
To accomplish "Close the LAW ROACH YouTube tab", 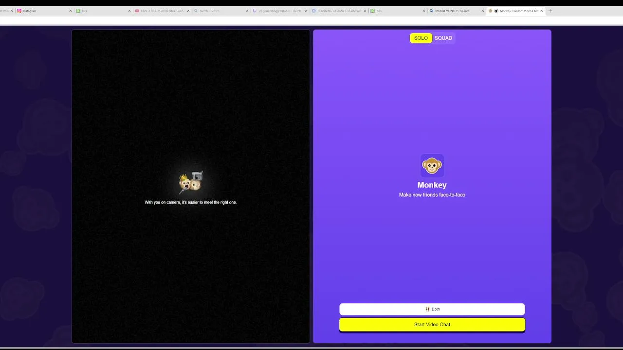I will coord(188,11).
